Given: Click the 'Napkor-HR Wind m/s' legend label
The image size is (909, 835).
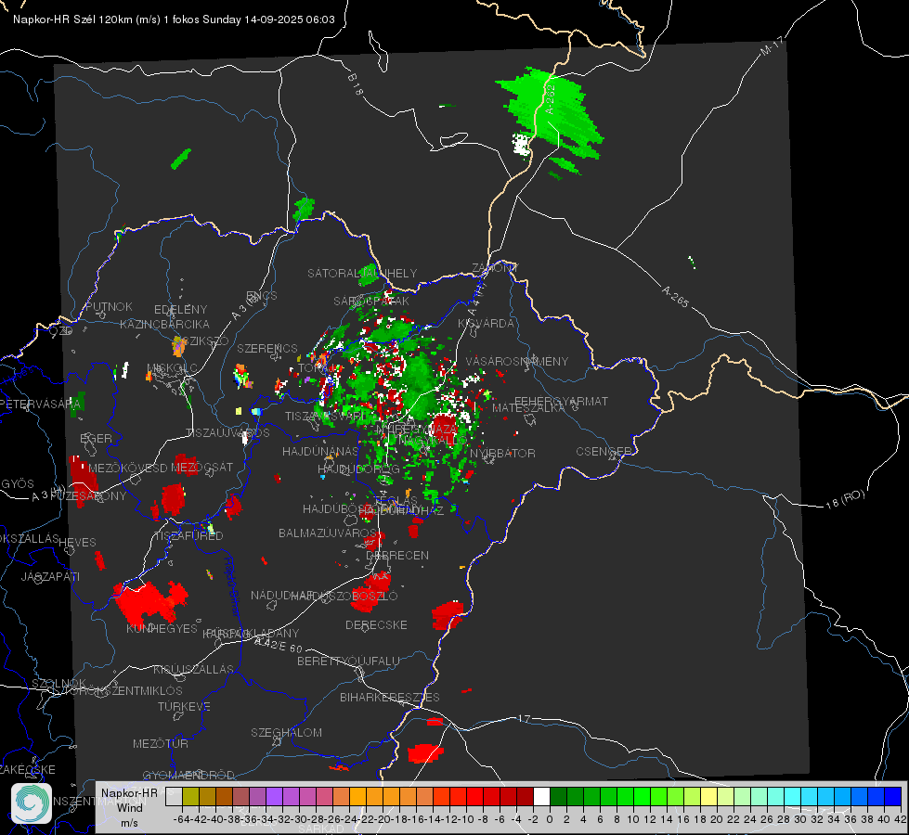Looking at the screenshot, I should pos(129,807).
